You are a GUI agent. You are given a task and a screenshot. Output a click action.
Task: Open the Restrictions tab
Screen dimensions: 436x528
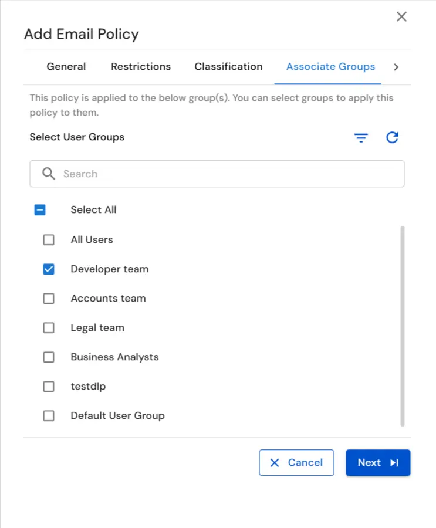point(140,67)
